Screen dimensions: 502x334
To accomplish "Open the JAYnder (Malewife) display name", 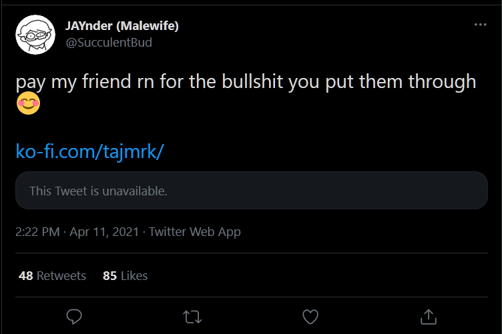I will click(x=121, y=26).
